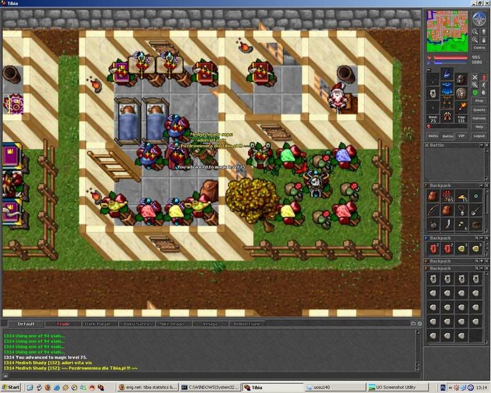The height and width of the screenshot is (393, 491).
Task: Go up a level in collapsed Backpack
Action: click(x=477, y=261)
